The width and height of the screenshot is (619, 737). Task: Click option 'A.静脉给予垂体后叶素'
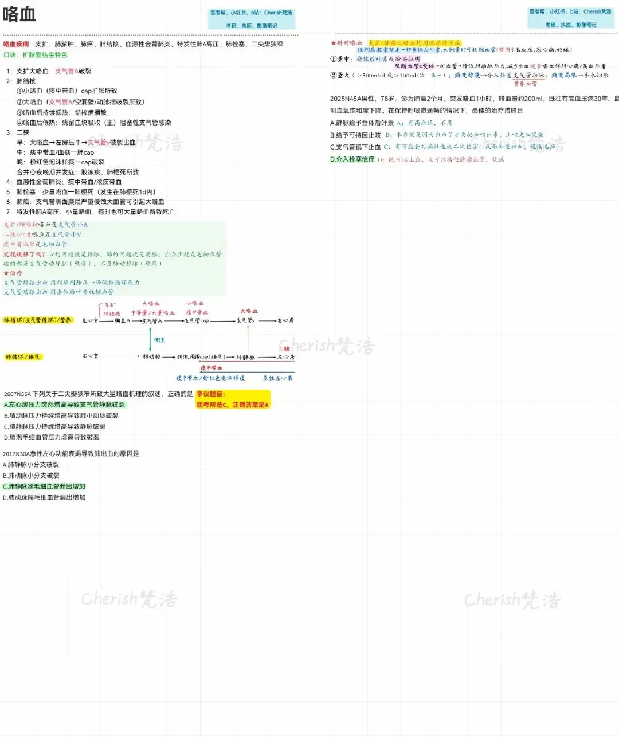tap(362, 123)
